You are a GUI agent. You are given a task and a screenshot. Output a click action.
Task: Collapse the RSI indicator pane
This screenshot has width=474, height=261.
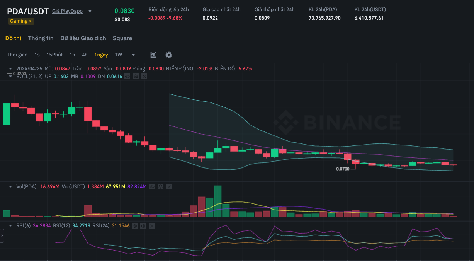tap(10, 226)
